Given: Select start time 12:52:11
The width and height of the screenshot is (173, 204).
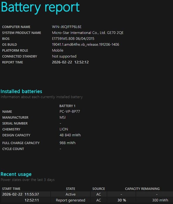Looking at the screenshot, I should (32, 200).
